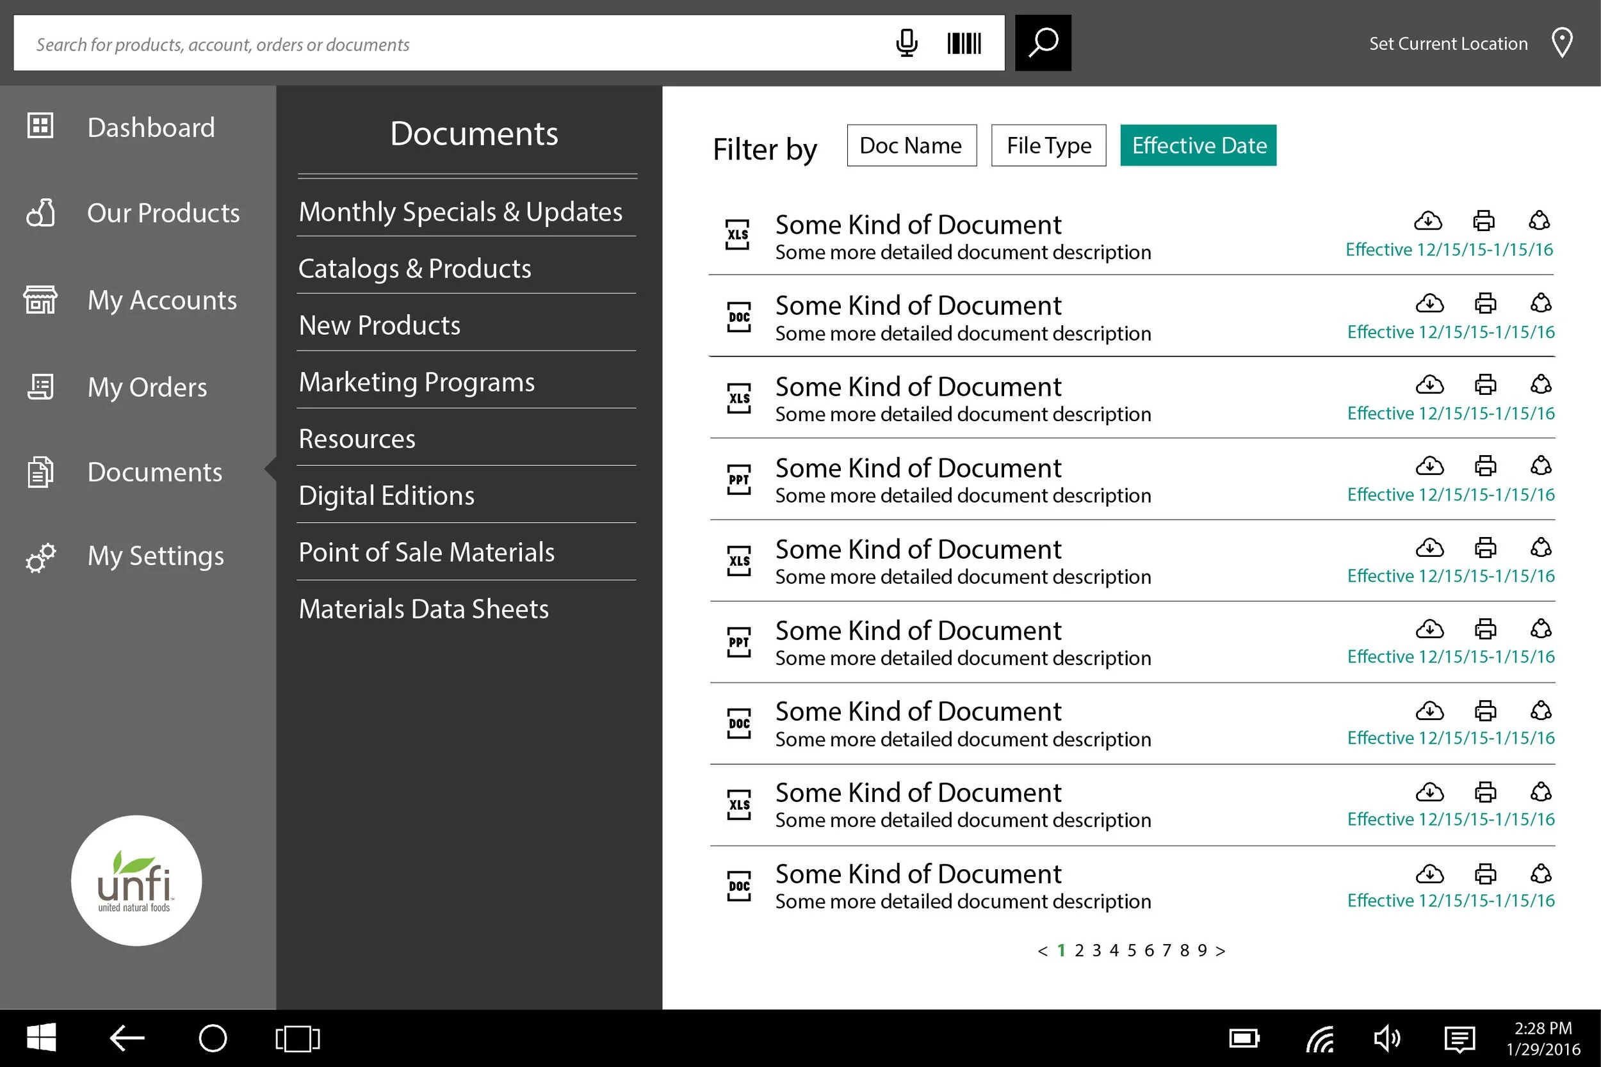The width and height of the screenshot is (1601, 1067).
Task: Toggle the File Type filter
Action: [x=1048, y=145]
